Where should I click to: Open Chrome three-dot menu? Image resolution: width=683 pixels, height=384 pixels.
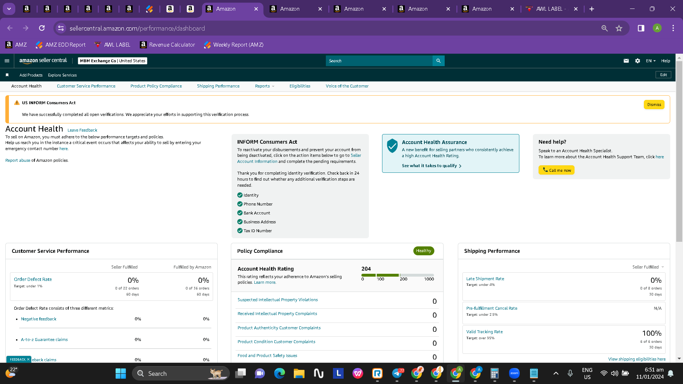[673, 28]
